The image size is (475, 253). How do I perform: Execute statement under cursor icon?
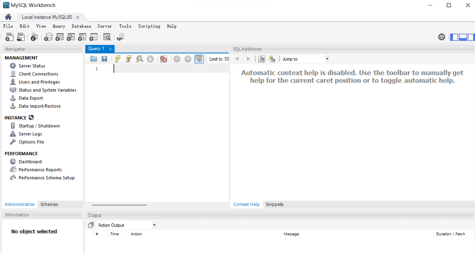(129, 59)
